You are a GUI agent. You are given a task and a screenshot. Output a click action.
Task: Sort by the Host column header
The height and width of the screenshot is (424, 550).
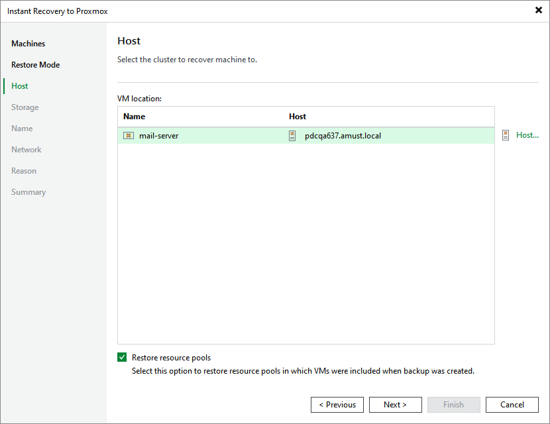[298, 117]
